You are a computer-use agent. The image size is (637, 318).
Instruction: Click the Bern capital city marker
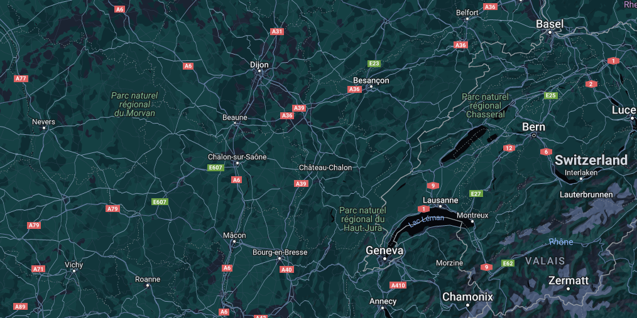pyautogui.click(x=534, y=135)
